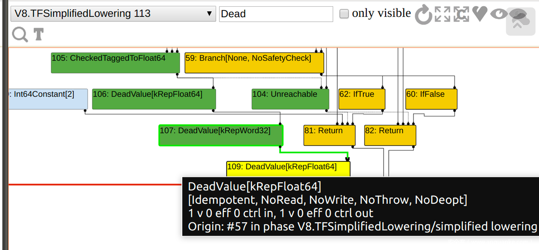Click the eye hide-unselected nodes icon

tap(499, 14)
